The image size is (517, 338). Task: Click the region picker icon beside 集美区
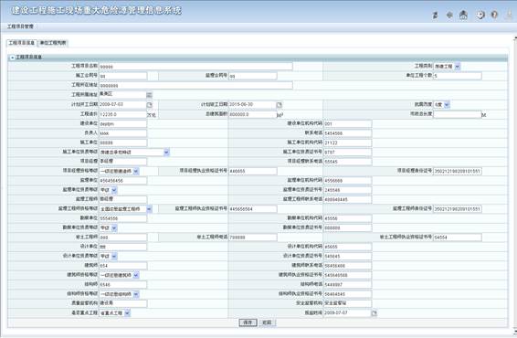coord(150,95)
